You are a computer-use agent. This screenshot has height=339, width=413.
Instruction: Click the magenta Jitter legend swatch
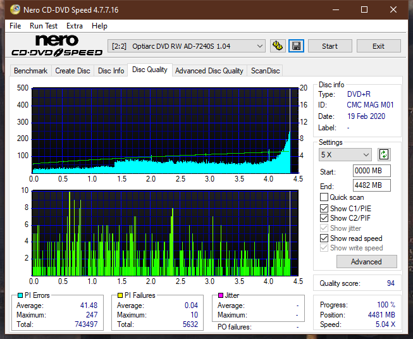point(221,295)
